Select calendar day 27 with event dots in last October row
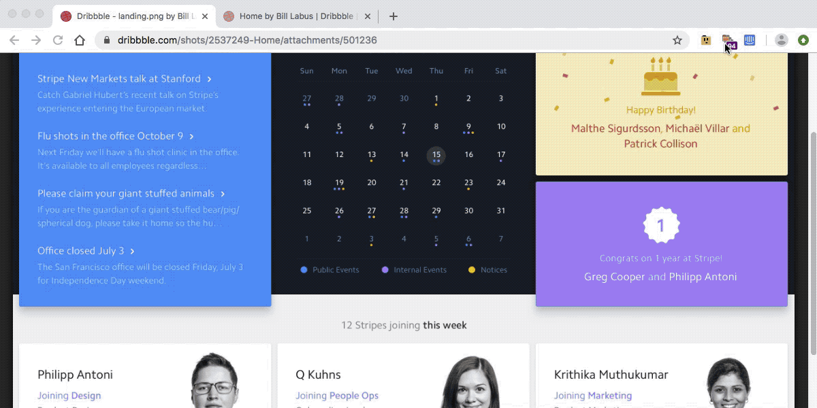This screenshot has width=817, height=408. (372, 211)
